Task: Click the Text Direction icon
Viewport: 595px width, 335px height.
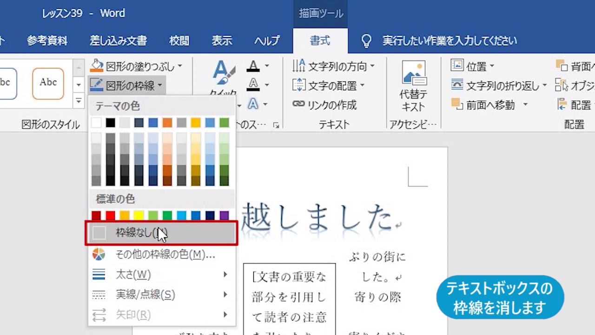Action: 298,66
